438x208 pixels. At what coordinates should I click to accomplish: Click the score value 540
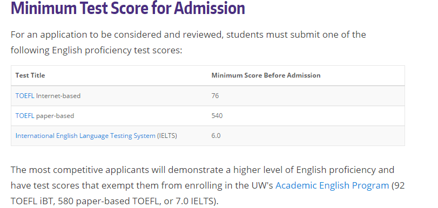(x=217, y=116)
